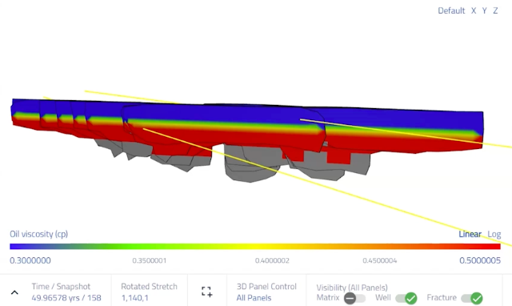Open 3D Panel Control All Panels
Viewport: 512px width, 306px height.
click(x=266, y=292)
